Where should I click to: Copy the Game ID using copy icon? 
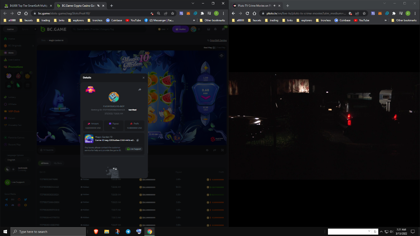click(138, 140)
